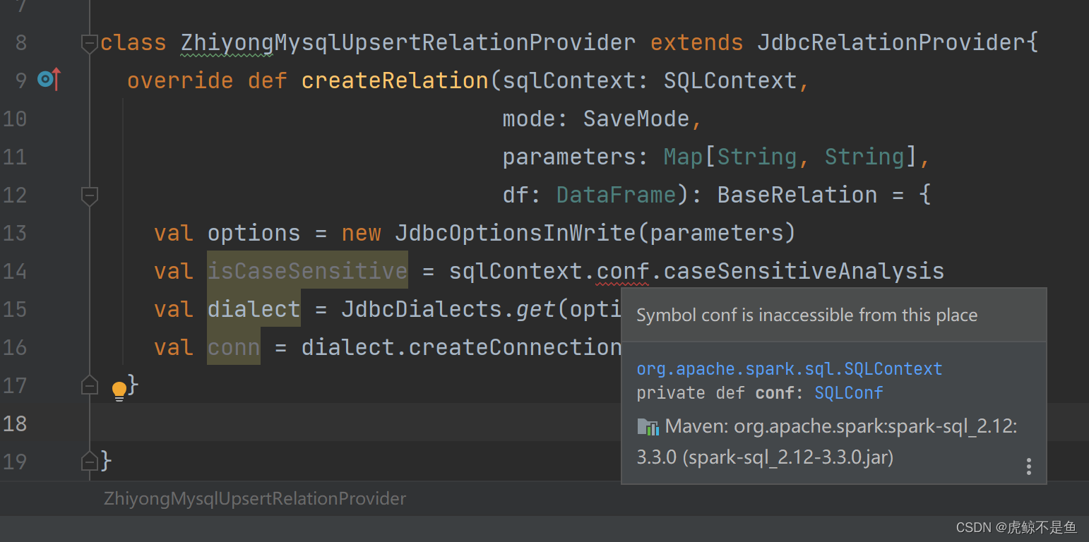Click the Maven spark-sql library text in tooltip
Image resolution: width=1089 pixels, height=542 pixels.
827,442
